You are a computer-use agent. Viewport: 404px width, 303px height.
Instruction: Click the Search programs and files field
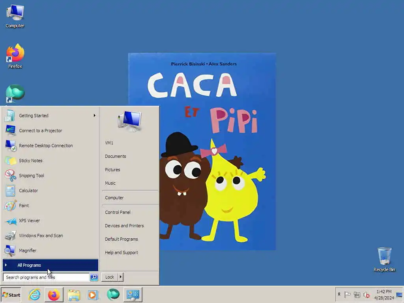pos(46,277)
